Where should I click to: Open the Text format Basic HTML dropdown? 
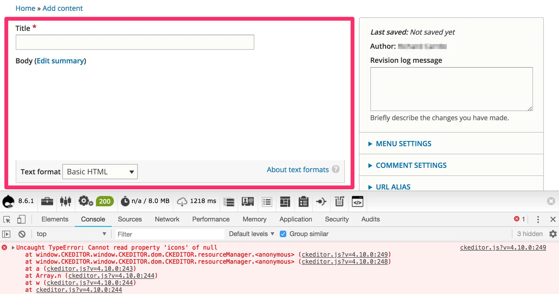tap(100, 172)
